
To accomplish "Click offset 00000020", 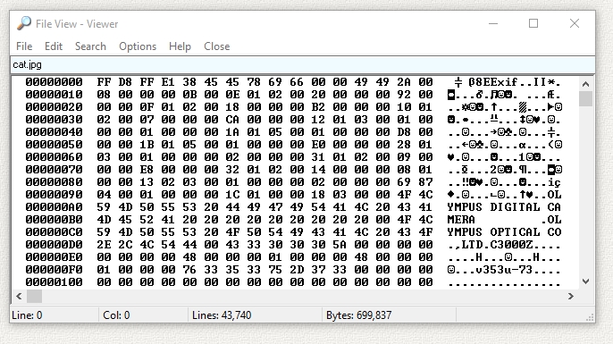I will coord(54,107).
